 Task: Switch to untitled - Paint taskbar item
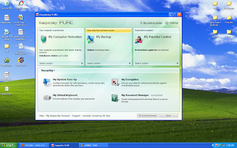click(x=93, y=145)
